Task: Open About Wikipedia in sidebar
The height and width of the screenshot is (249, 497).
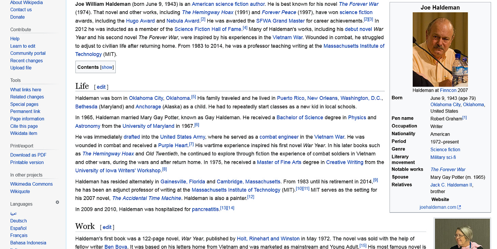Action: tap(26, 2)
